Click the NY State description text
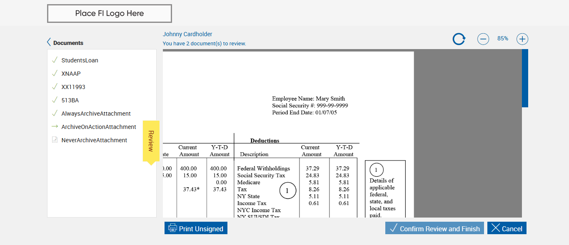This screenshot has height=245, width=569. click(x=248, y=196)
